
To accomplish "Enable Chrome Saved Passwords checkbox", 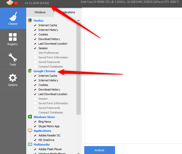I will (35, 108).
